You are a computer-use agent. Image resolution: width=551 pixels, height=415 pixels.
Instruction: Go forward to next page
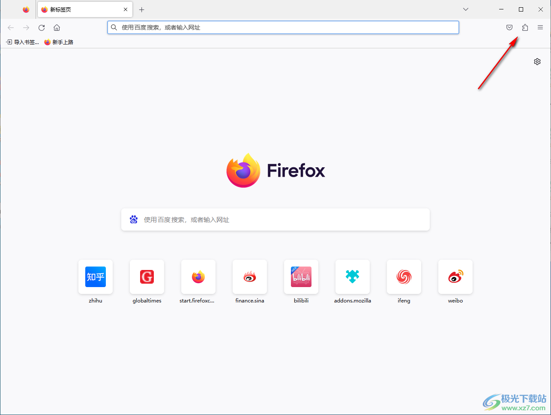click(26, 27)
